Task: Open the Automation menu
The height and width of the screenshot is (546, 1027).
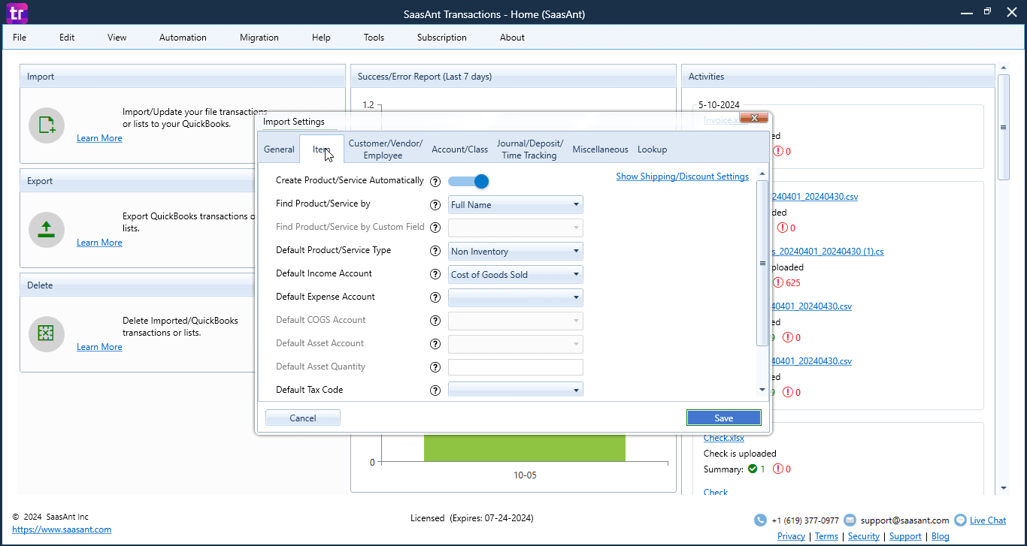Action: 183,38
